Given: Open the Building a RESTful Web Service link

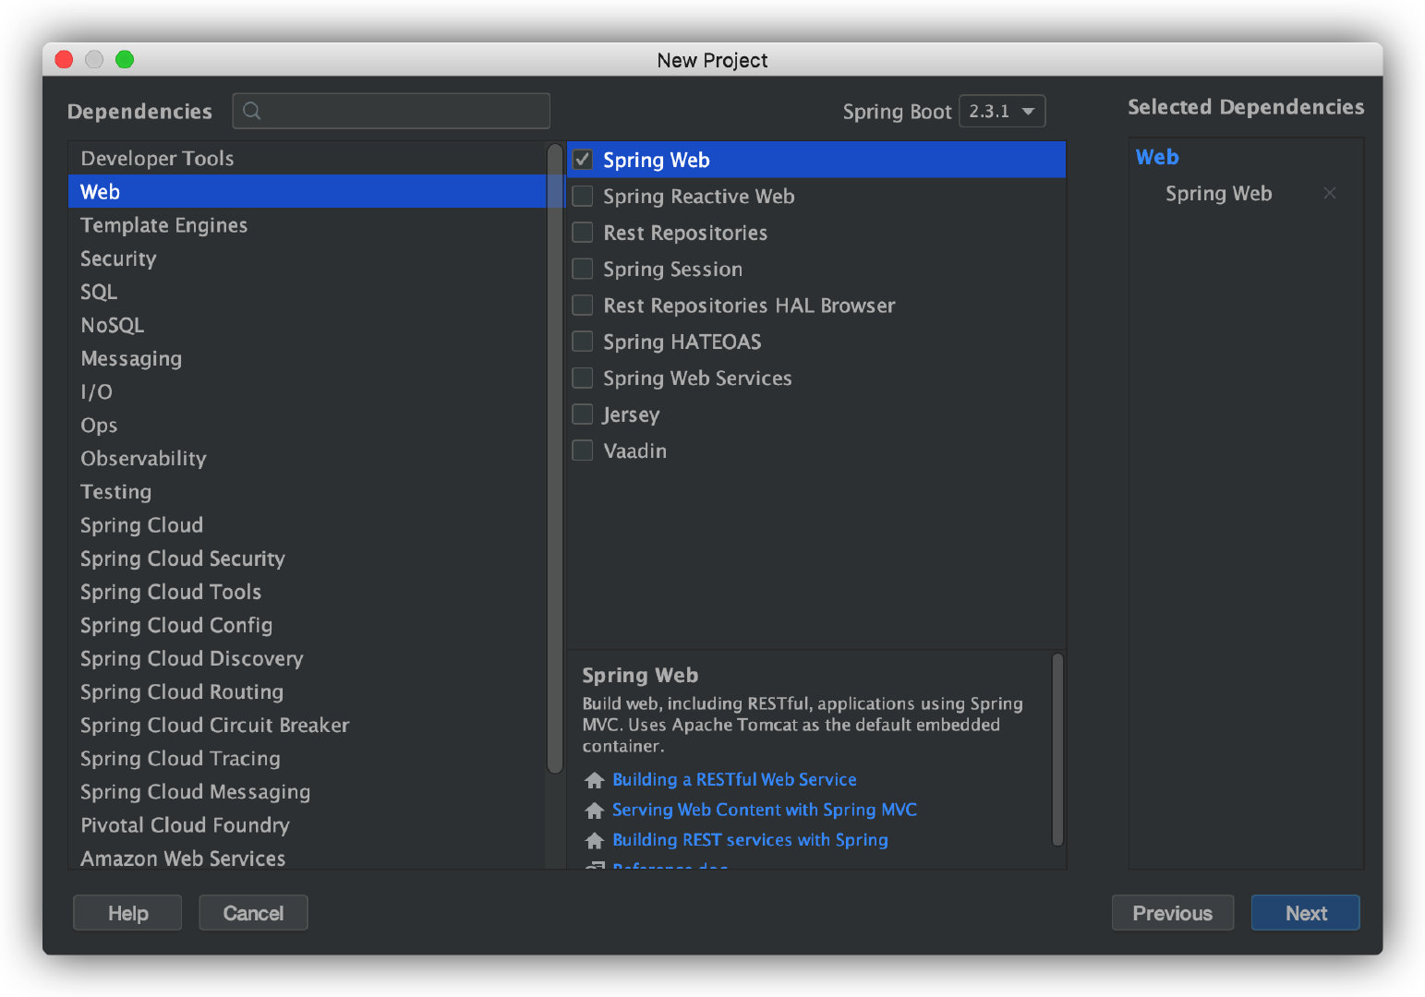Looking at the screenshot, I should click(734, 780).
